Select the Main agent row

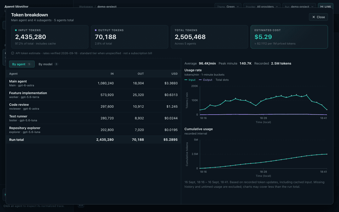click(x=94, y=83)
